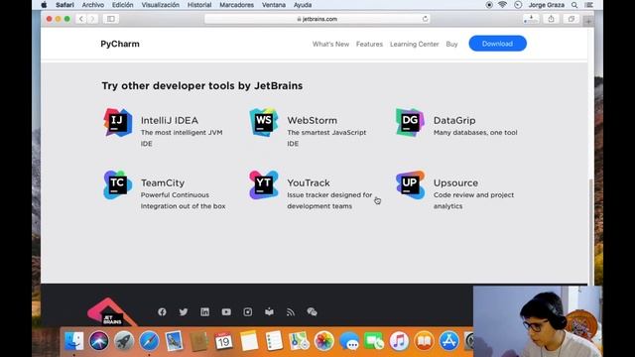This screenshot has height=357, width=635.
Task: Open the YouTrack YT logo icon
Action: [264, 185]
